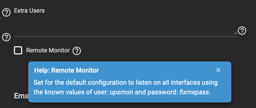Click the italic upsmon username text
256x108 pixels.
point(121,92)
